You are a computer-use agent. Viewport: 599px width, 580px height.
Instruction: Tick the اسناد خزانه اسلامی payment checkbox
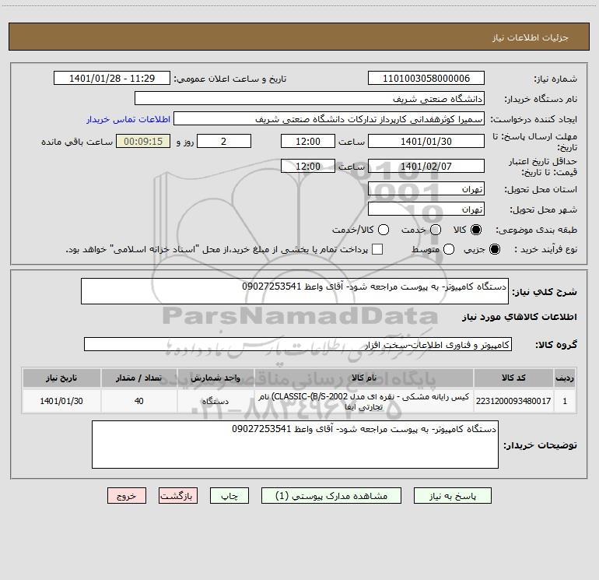tap(377, 249)
